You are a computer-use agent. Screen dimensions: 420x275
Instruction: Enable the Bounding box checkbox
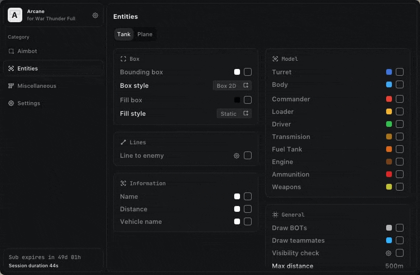tap(248, 72)
